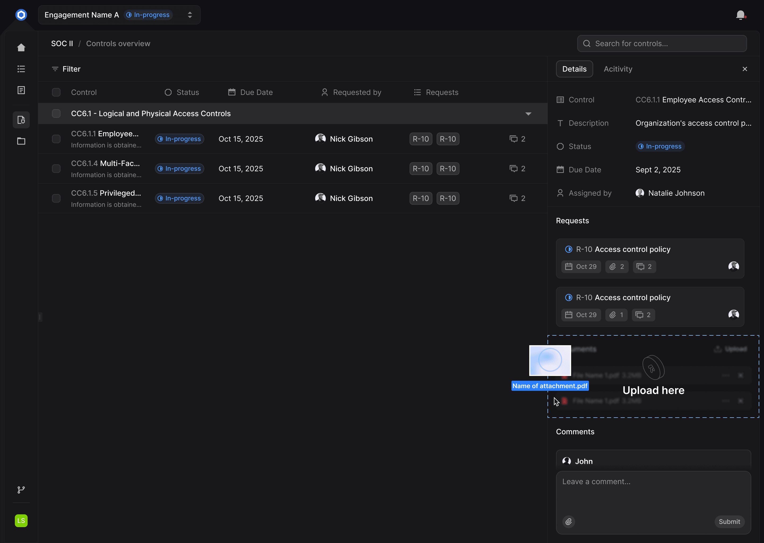Viewport: 764px width, 543px height.
Task: Open status dropdown in details panel
Action: (x=660, y=146)
